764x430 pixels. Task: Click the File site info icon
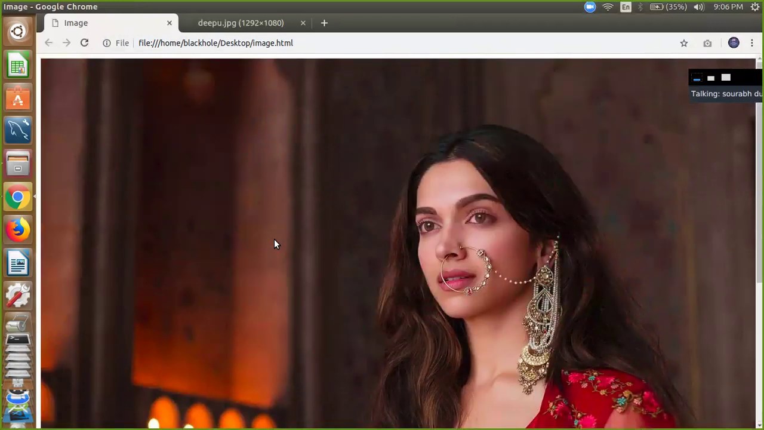tap(106, 43)
